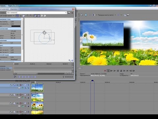Save the Track Motion preset
Screen dimensions: 158x119
point(69,13)
